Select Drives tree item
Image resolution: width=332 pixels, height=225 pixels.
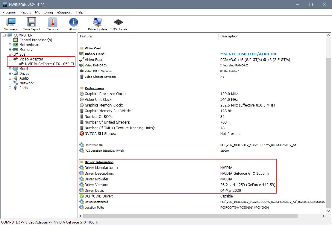[24, 73]
